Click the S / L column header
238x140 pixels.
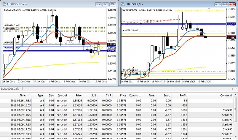(94, 95)
